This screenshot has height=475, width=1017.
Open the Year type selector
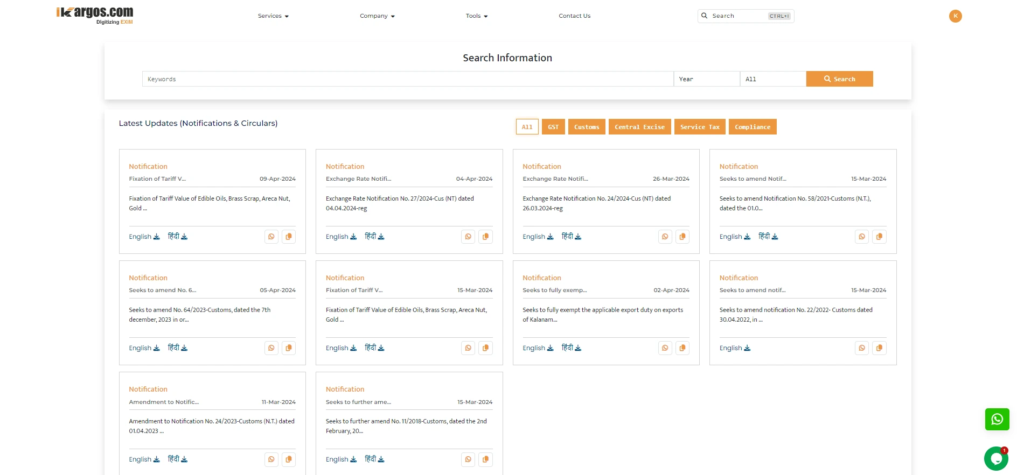[x=706, y=79]
